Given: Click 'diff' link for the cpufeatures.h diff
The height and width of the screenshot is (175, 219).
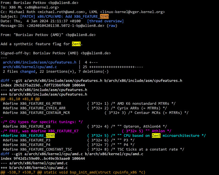Looking at the screenshot, I should [5, 81].
